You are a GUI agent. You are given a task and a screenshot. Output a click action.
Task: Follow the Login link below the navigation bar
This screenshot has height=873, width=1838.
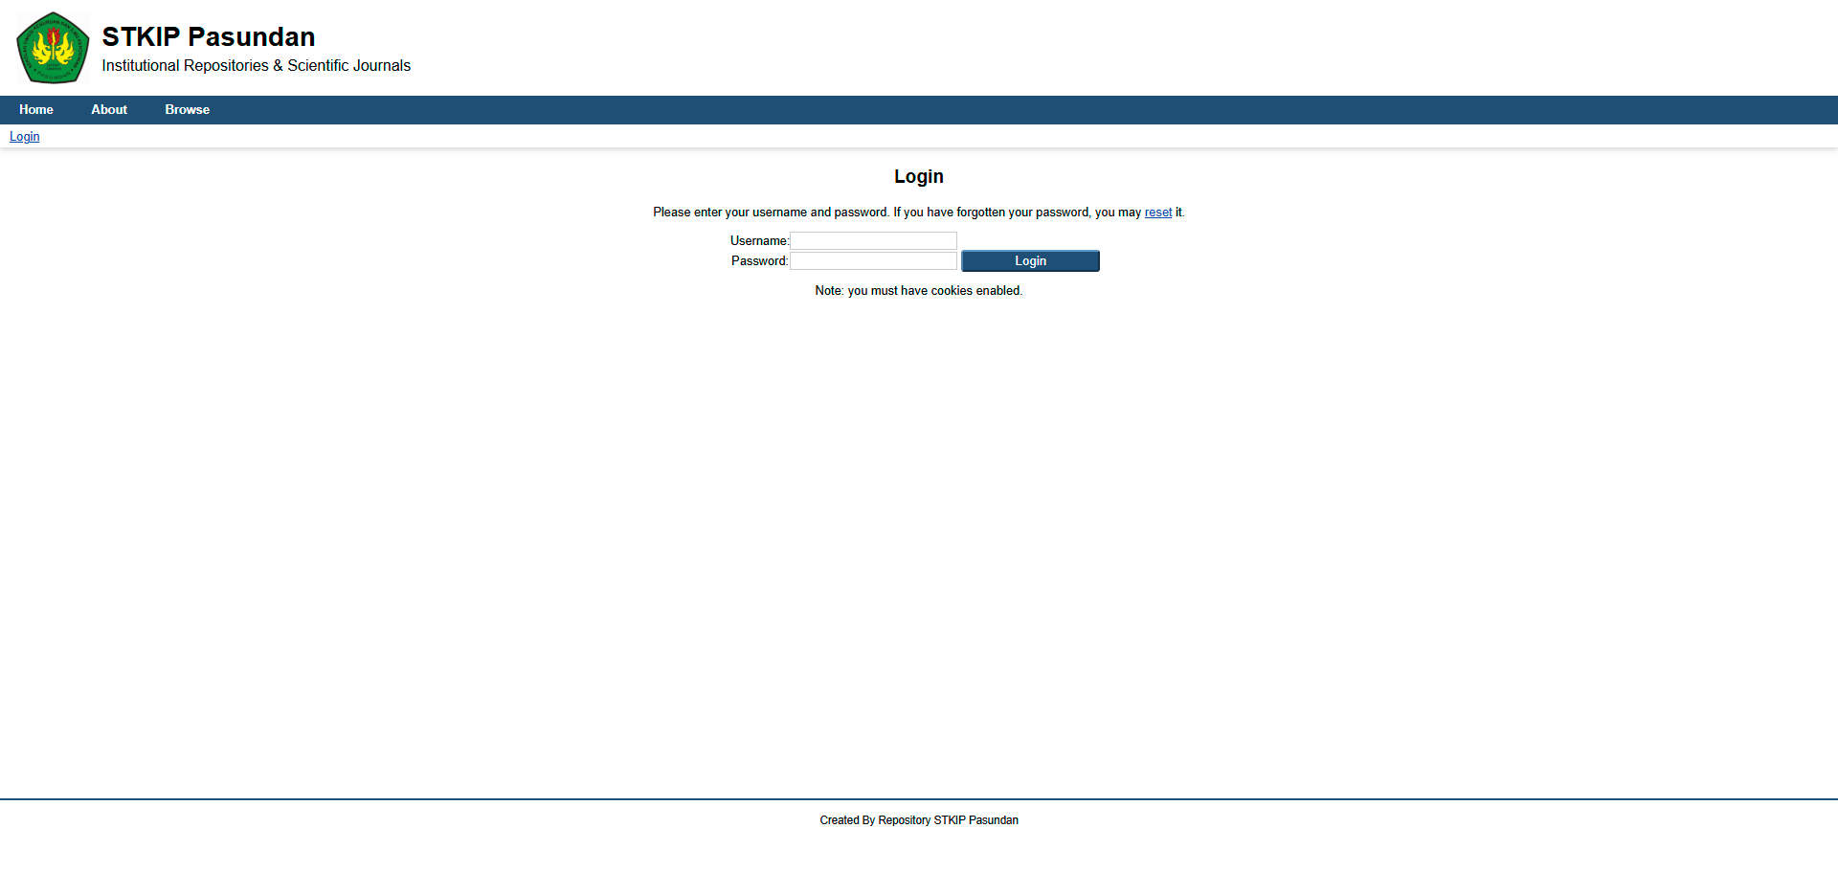click(25, 137)
